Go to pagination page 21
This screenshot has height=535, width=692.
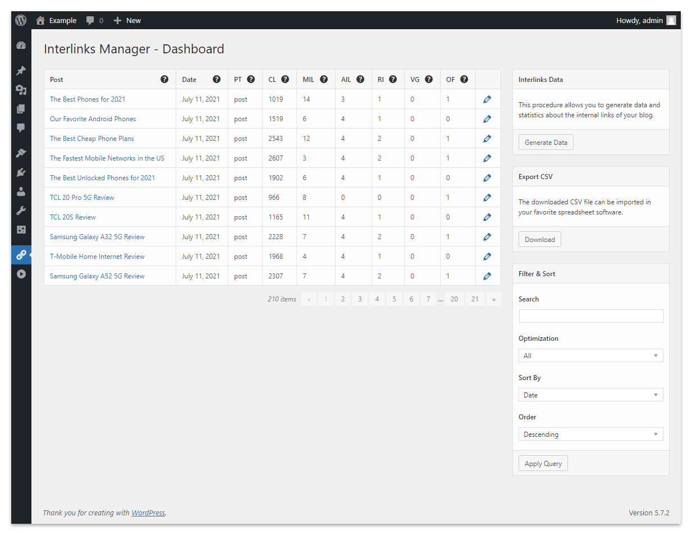475,299
